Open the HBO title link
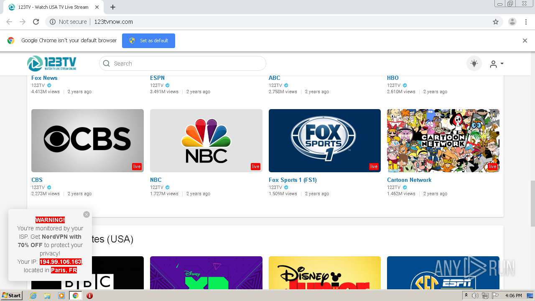The image size is (535, 301). pos(393,78)
